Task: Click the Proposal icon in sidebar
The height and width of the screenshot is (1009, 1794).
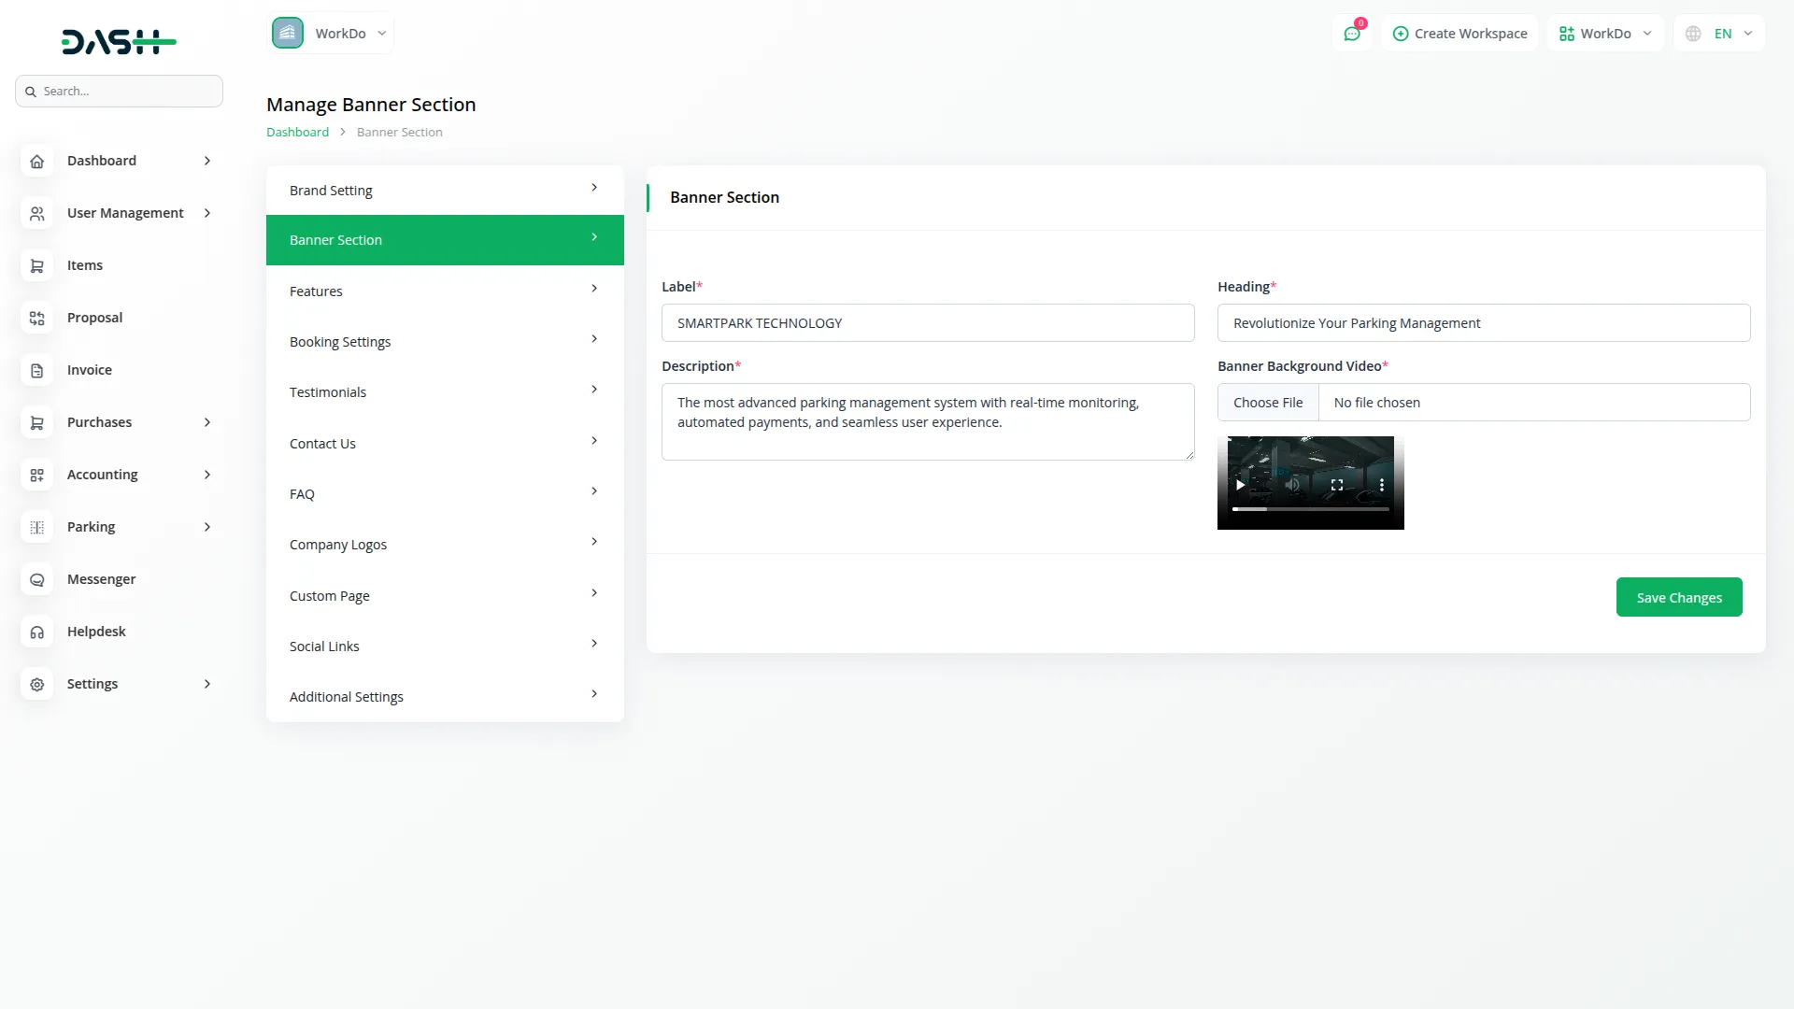Action: (x=36, y=318)
